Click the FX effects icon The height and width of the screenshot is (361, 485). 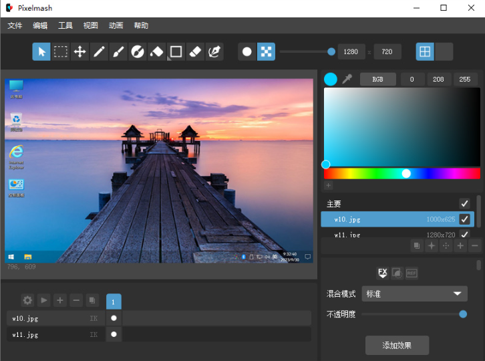[382, 273]
